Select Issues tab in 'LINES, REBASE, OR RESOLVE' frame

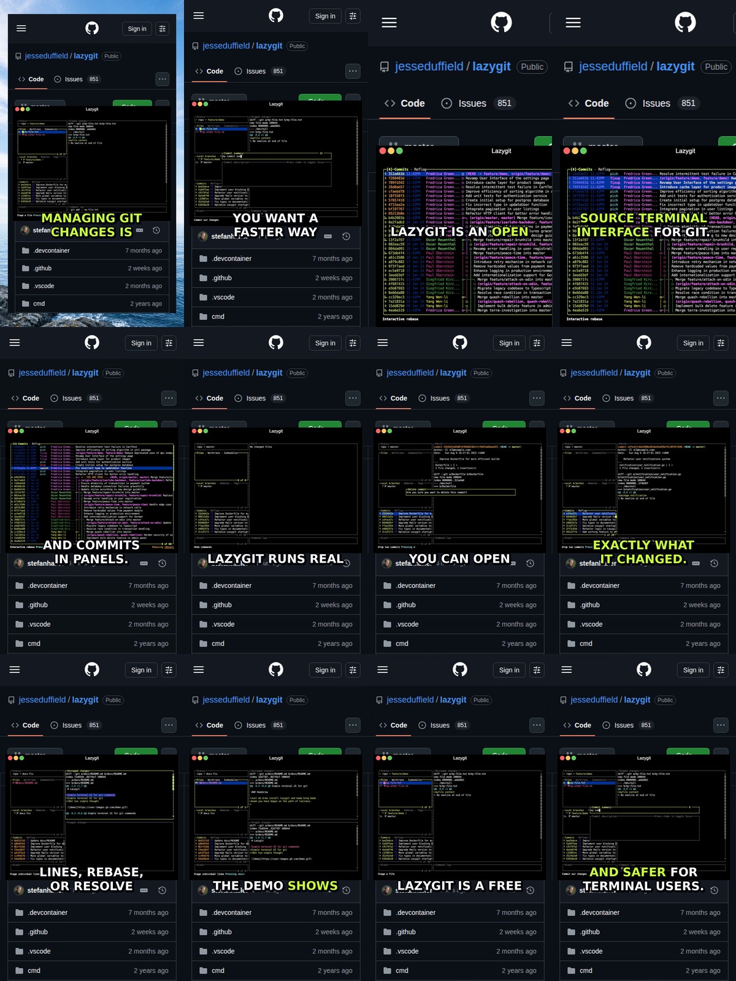tap(75, 725)
